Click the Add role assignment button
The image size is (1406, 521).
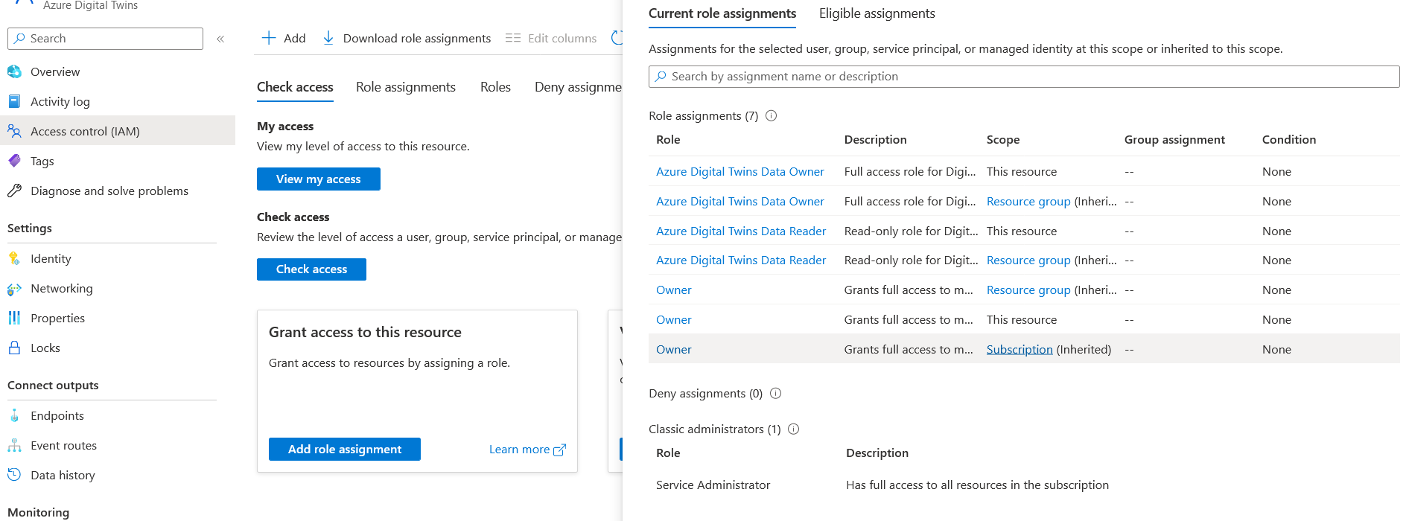344,450
